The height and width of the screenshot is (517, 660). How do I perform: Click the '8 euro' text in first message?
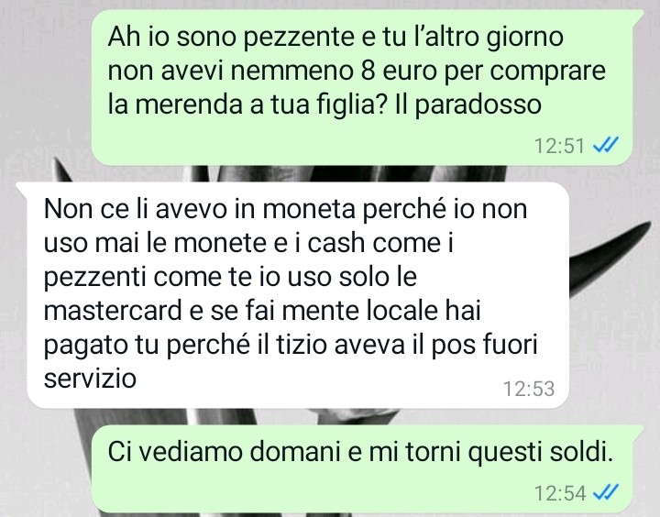(x=404, y=71)
